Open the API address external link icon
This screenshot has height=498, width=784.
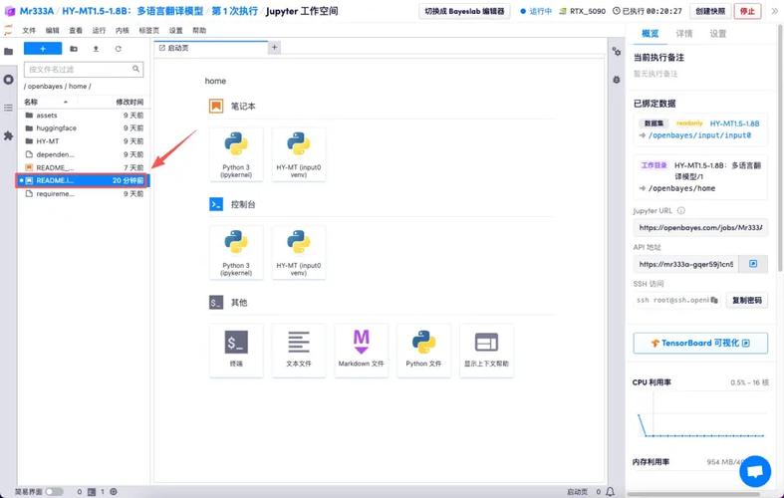(x=753, y=264)
